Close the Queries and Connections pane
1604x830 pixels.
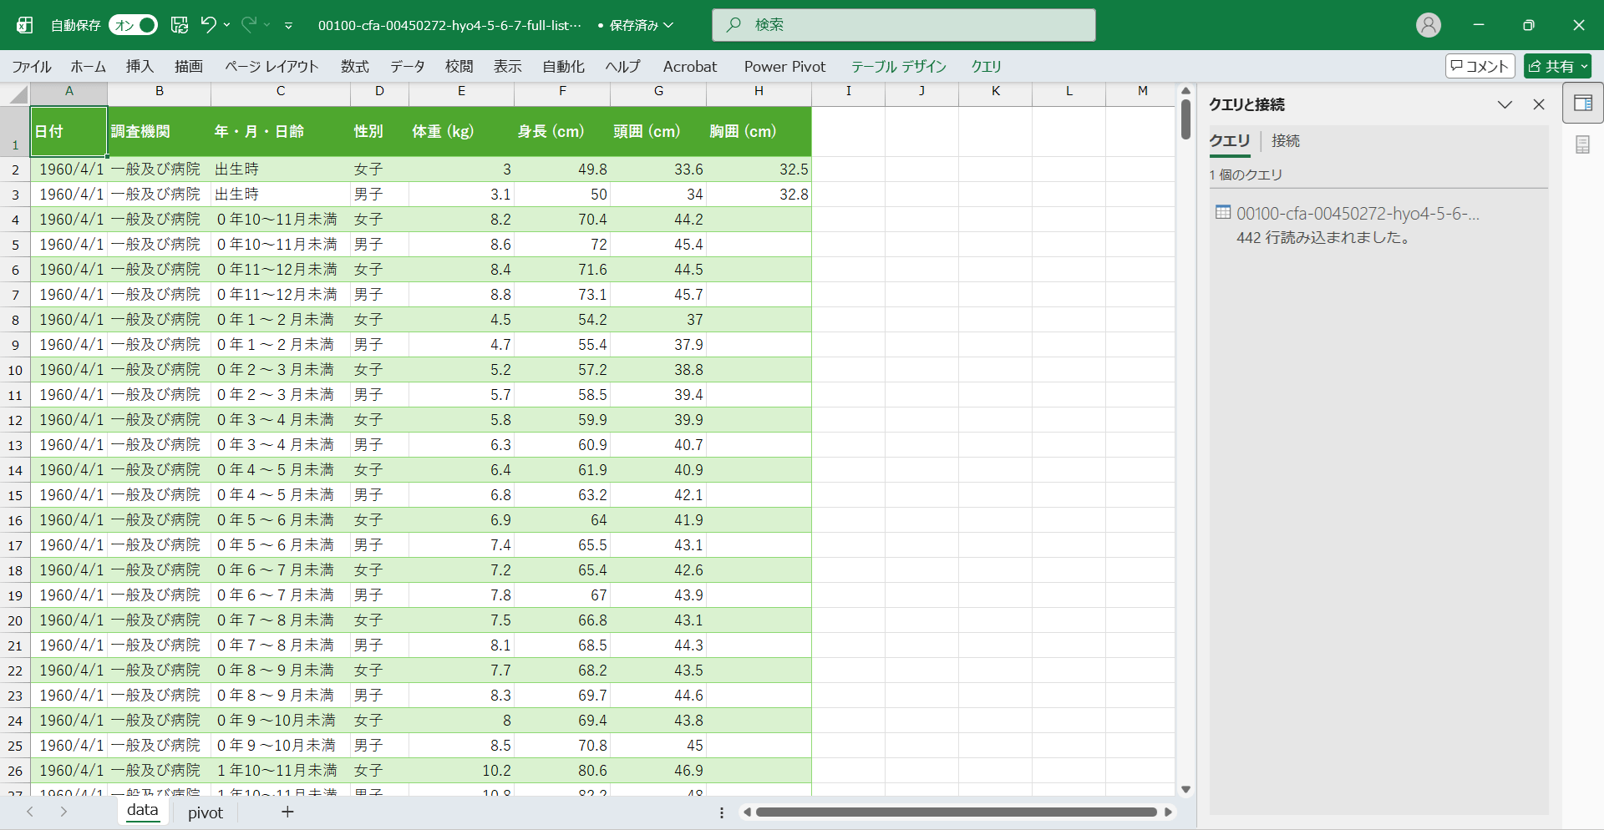(x=1539, y=104)
